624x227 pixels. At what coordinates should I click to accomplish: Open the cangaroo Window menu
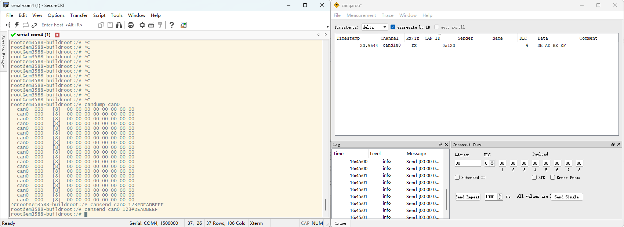pos(408,15)
